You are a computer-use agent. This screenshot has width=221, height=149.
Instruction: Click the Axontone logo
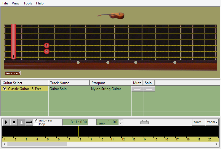pos(13,73)
